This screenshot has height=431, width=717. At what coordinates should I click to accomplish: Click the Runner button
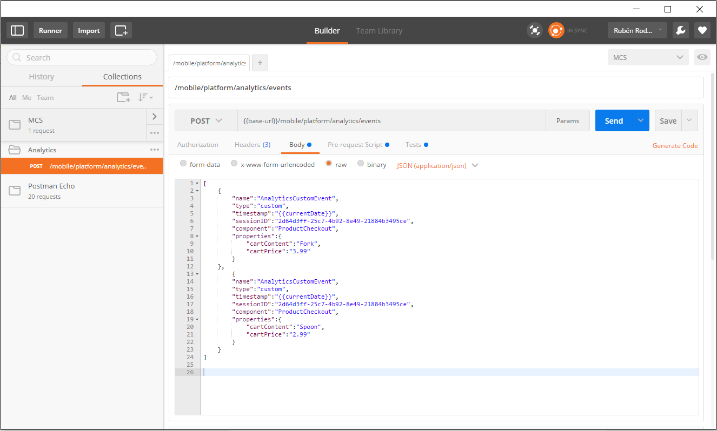coord(50,30)
